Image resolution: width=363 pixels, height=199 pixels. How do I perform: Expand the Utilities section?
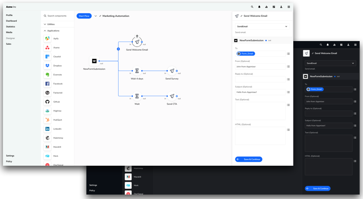click(49, 24)
